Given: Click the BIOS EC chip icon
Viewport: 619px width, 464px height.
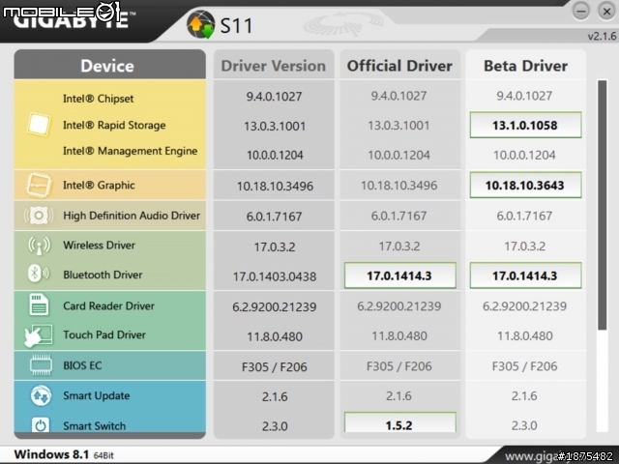Looking at the screenshot, I should coord(41,364).
